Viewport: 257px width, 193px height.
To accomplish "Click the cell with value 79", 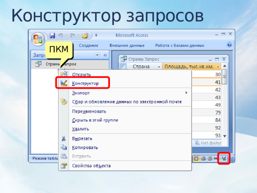I will (206, 113).
